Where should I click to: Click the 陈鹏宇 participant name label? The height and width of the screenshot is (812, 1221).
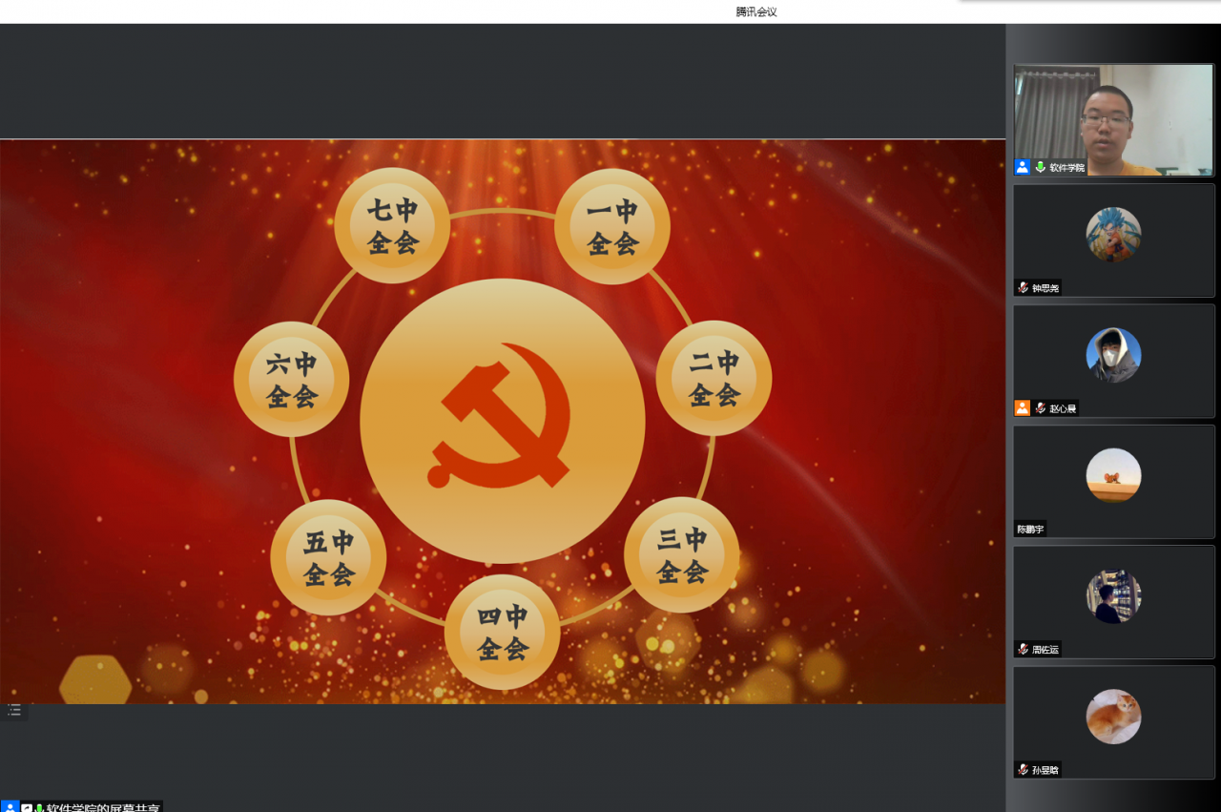(x=1030, y=529)
